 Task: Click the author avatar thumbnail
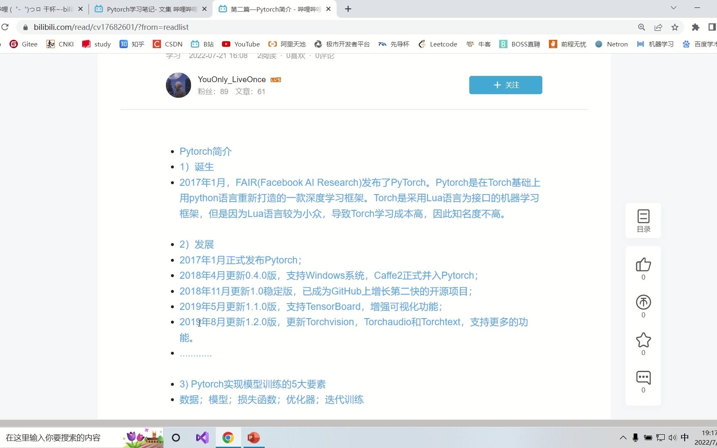178,85
